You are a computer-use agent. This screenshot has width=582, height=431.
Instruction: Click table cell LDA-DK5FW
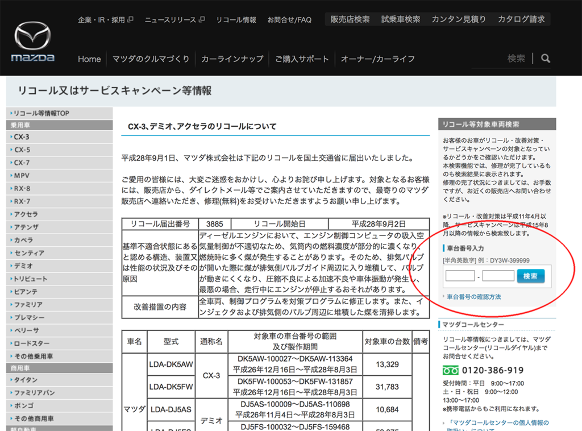point(171,387)
